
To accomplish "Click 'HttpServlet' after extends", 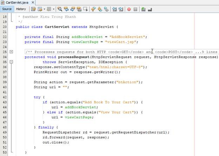I will [x=101, y=27].
